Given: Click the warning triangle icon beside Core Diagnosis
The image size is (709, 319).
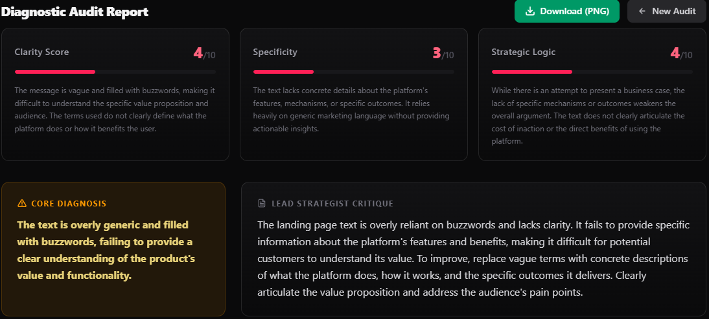Looking at the screenshot, I should point(21,203).
